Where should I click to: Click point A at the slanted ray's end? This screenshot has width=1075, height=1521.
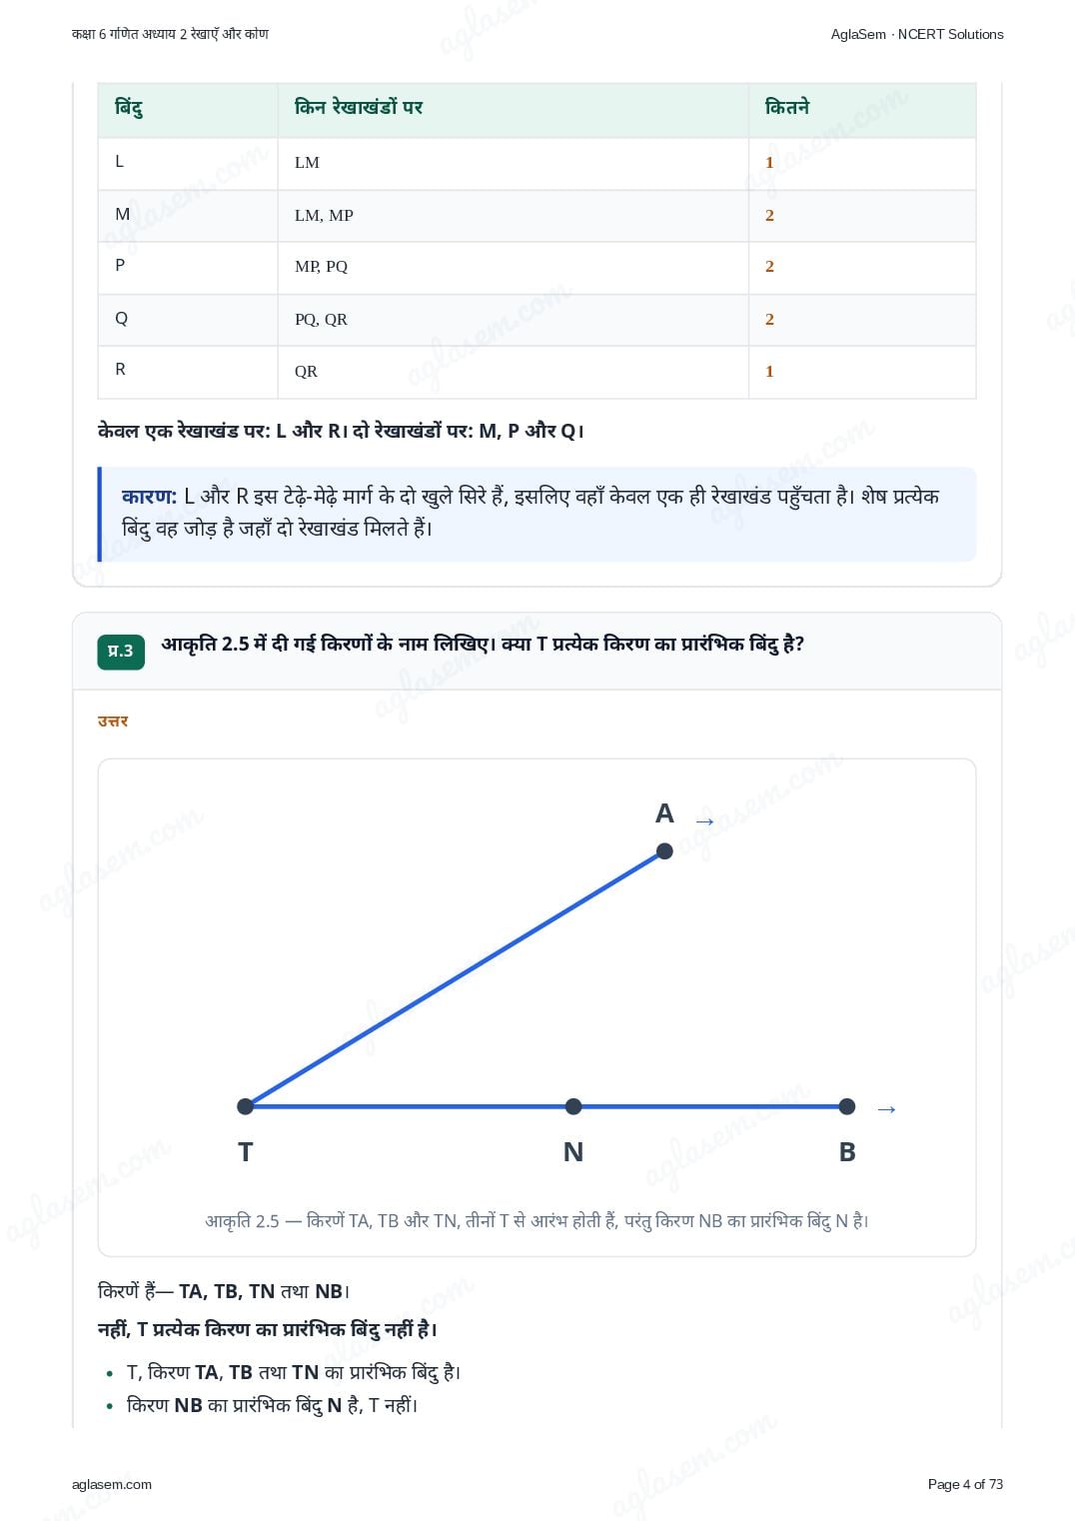[664, 851]
